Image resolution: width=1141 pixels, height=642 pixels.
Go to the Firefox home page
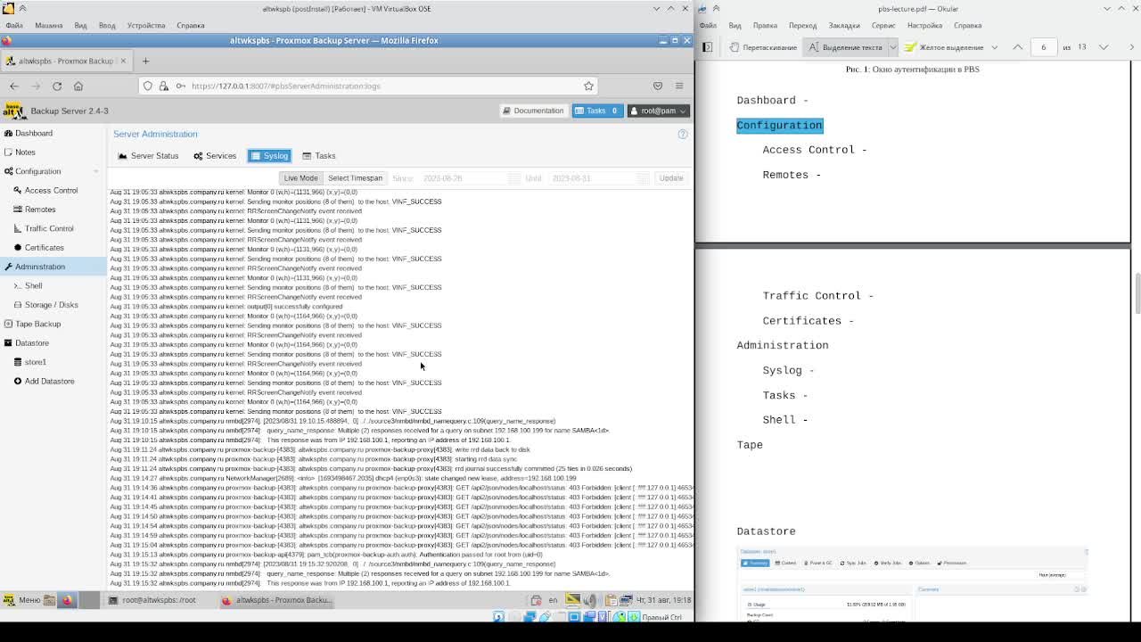(x=78, y=86)
